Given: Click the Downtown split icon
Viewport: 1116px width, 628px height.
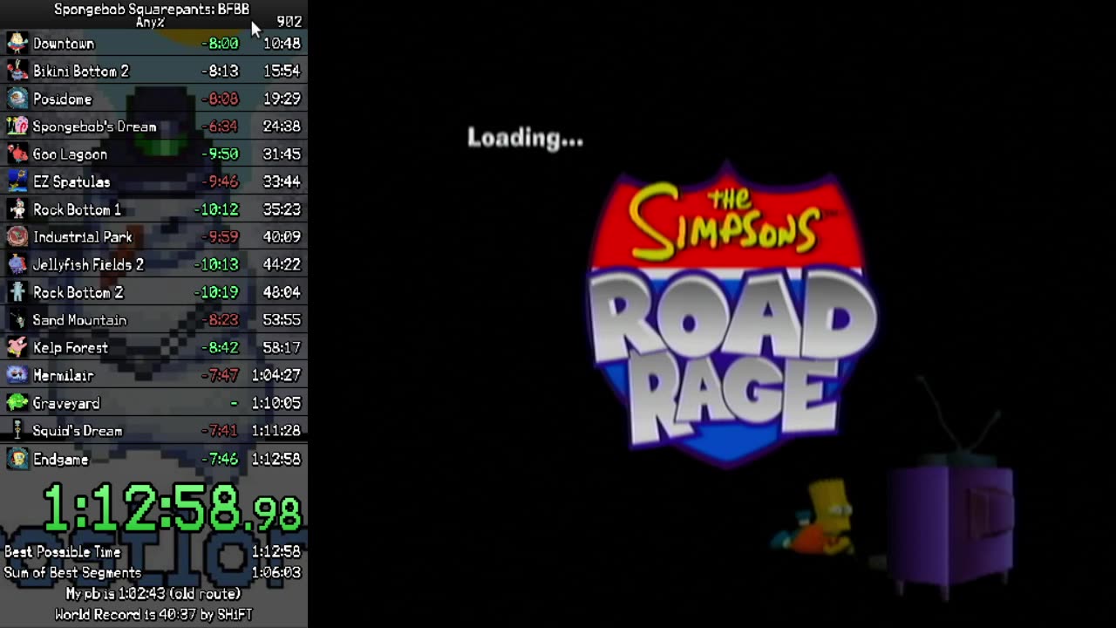Looking at the screenshot, I should pos(17,43).
